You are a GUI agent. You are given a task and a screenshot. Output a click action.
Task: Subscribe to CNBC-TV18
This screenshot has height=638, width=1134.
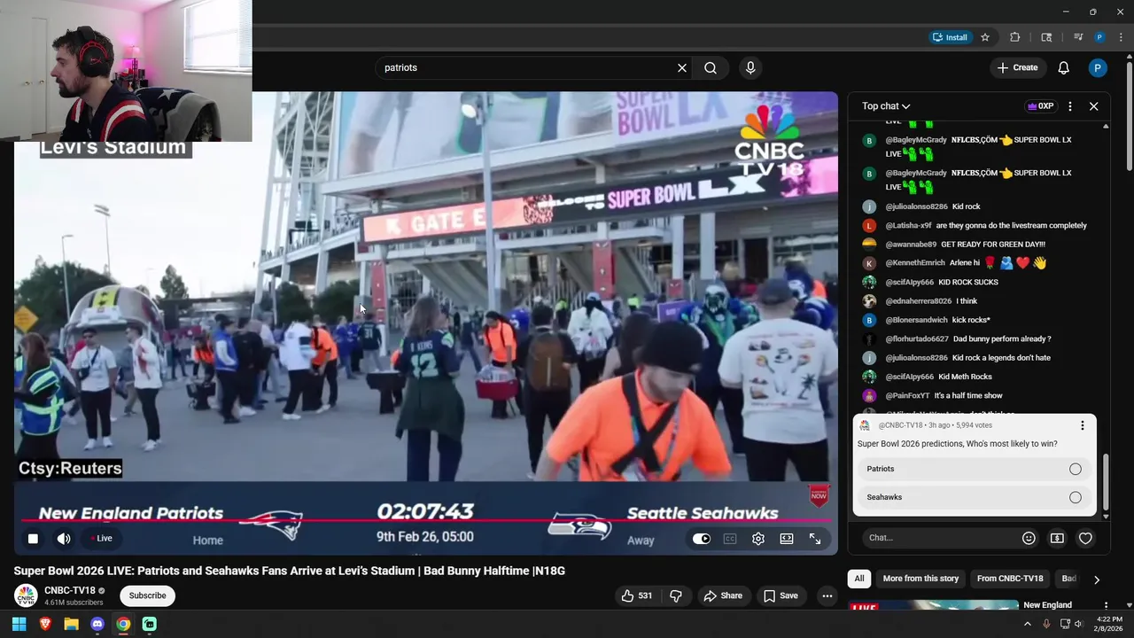(147, 595)
